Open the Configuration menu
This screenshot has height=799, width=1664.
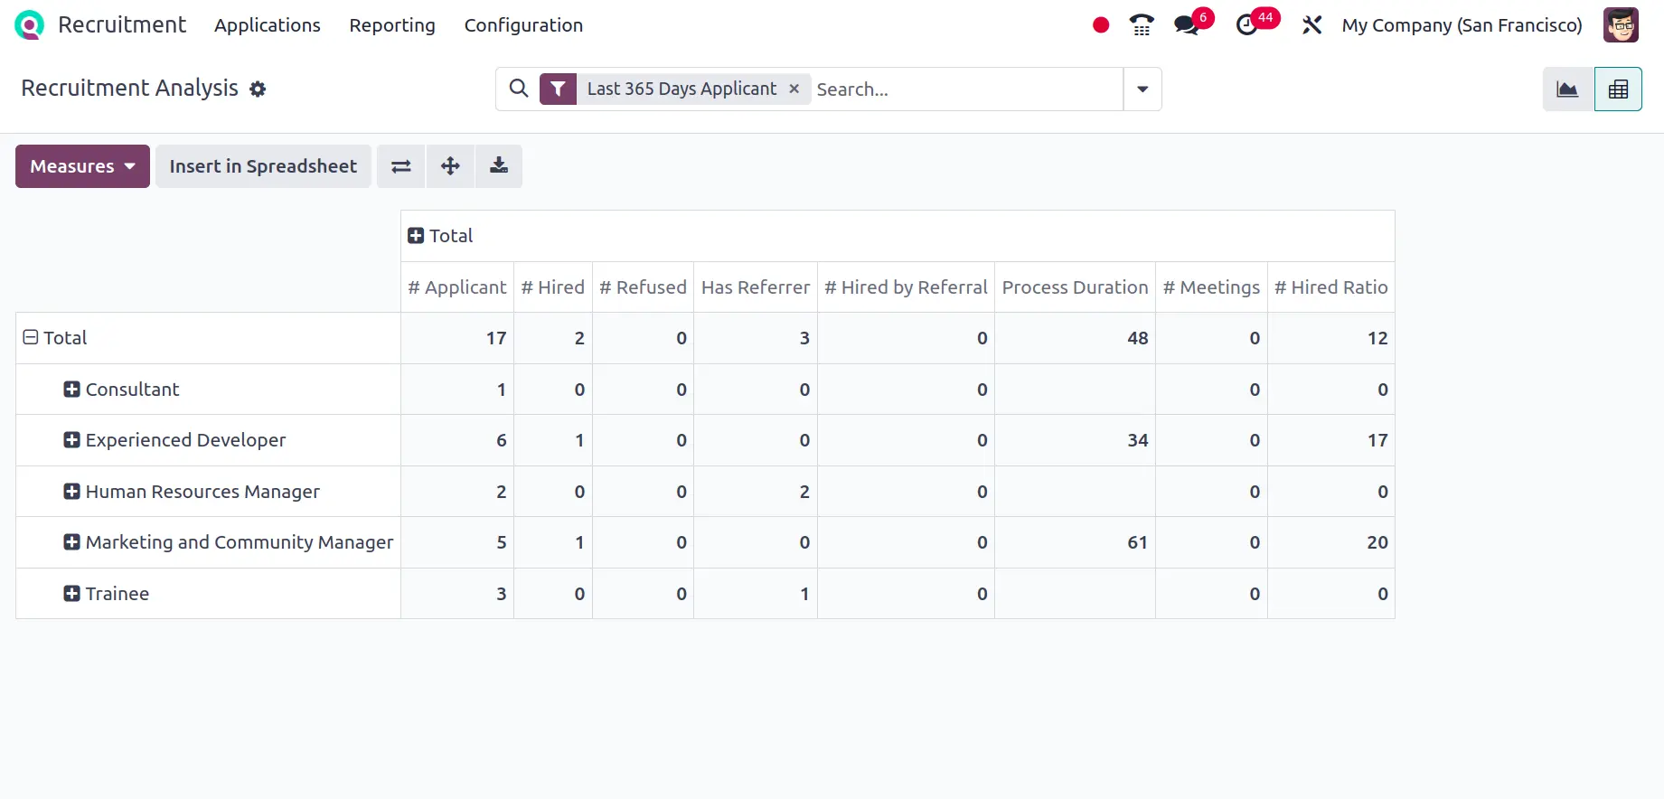coord(523,25)
